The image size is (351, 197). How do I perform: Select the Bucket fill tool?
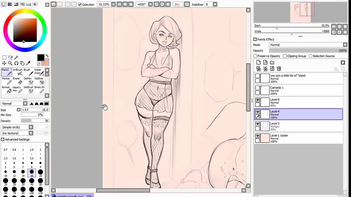click(x=6, y=89)
